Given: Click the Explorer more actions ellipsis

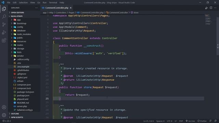Looking at the screenshot, I should point(37,8).
